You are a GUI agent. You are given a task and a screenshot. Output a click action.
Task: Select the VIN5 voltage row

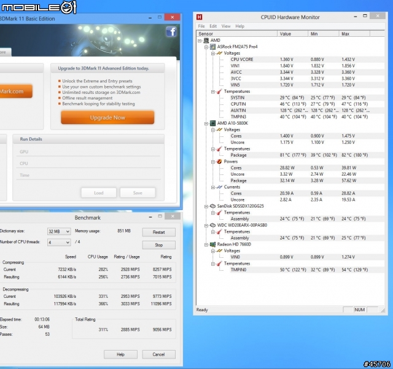point(307,85)
